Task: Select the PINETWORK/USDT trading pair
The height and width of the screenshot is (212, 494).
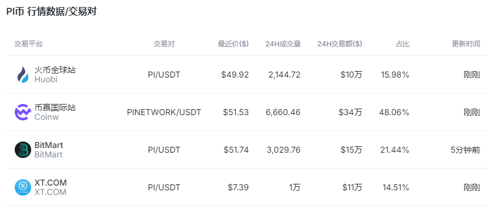Action: coord(164,112)
